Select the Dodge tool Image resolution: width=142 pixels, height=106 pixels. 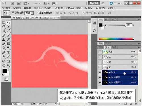click(9, 47)
